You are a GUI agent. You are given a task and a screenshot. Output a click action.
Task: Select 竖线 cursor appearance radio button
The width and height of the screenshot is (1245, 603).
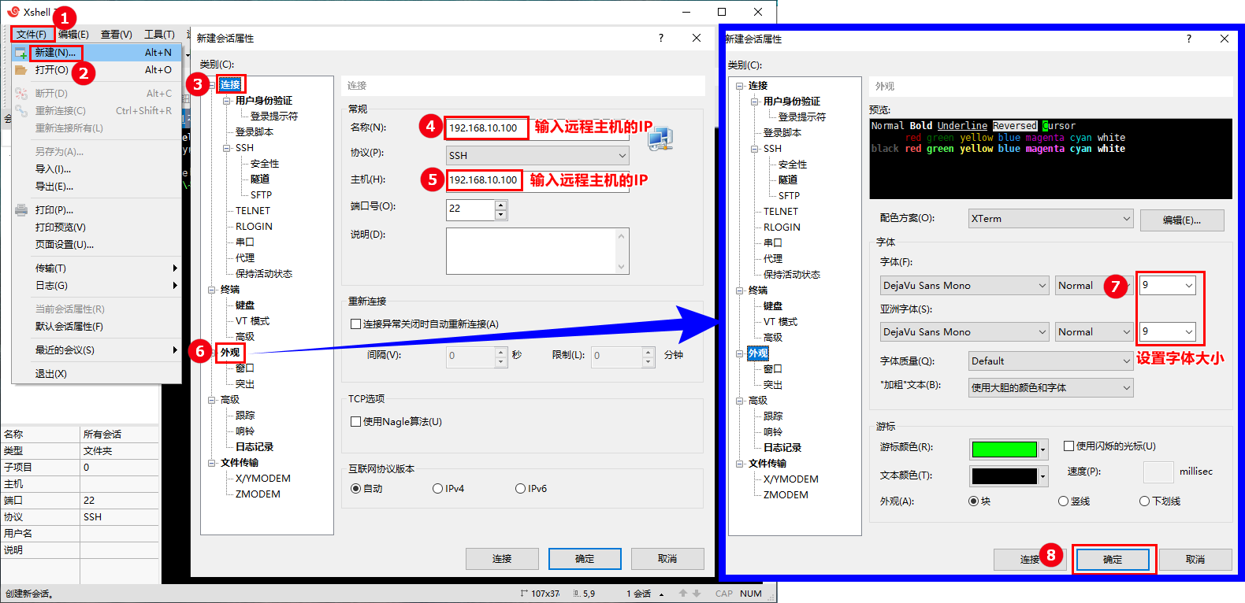[1063, 501]
